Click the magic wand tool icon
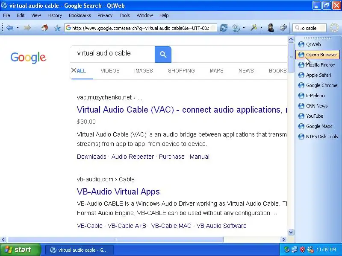 (254, 28)
